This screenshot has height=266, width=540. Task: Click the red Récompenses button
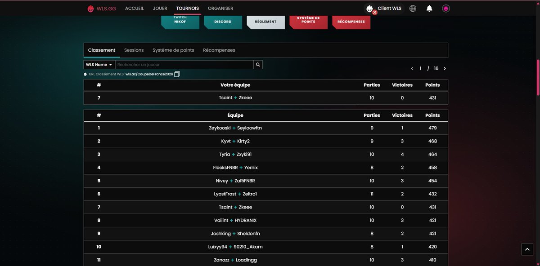coord(351,22)
